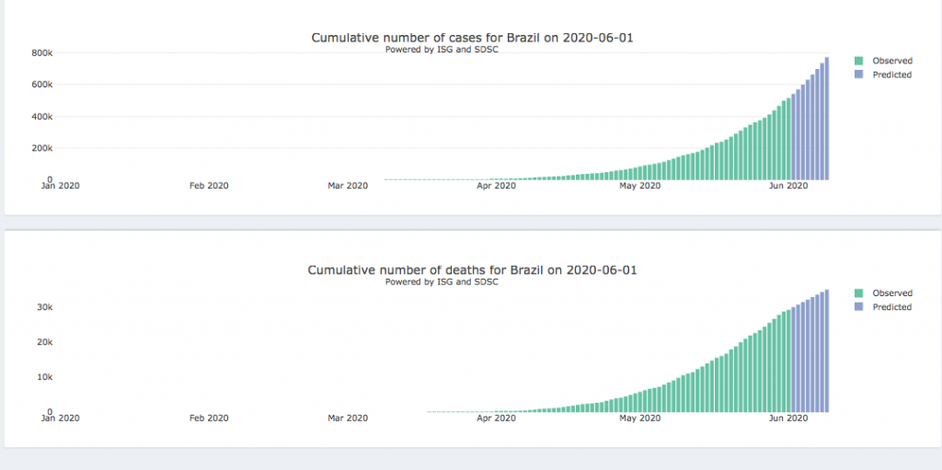This screenshot has height=470, width=942.
Task: Click the cumulative deaths chart title
Action: point(472,270)
